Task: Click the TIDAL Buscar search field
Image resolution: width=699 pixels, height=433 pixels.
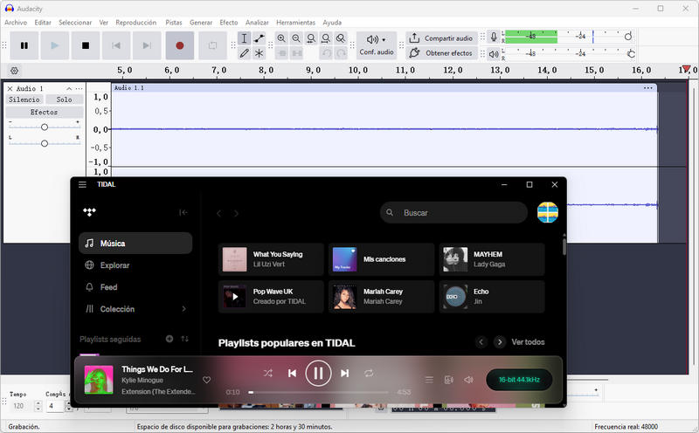Action: click(453, 213)
